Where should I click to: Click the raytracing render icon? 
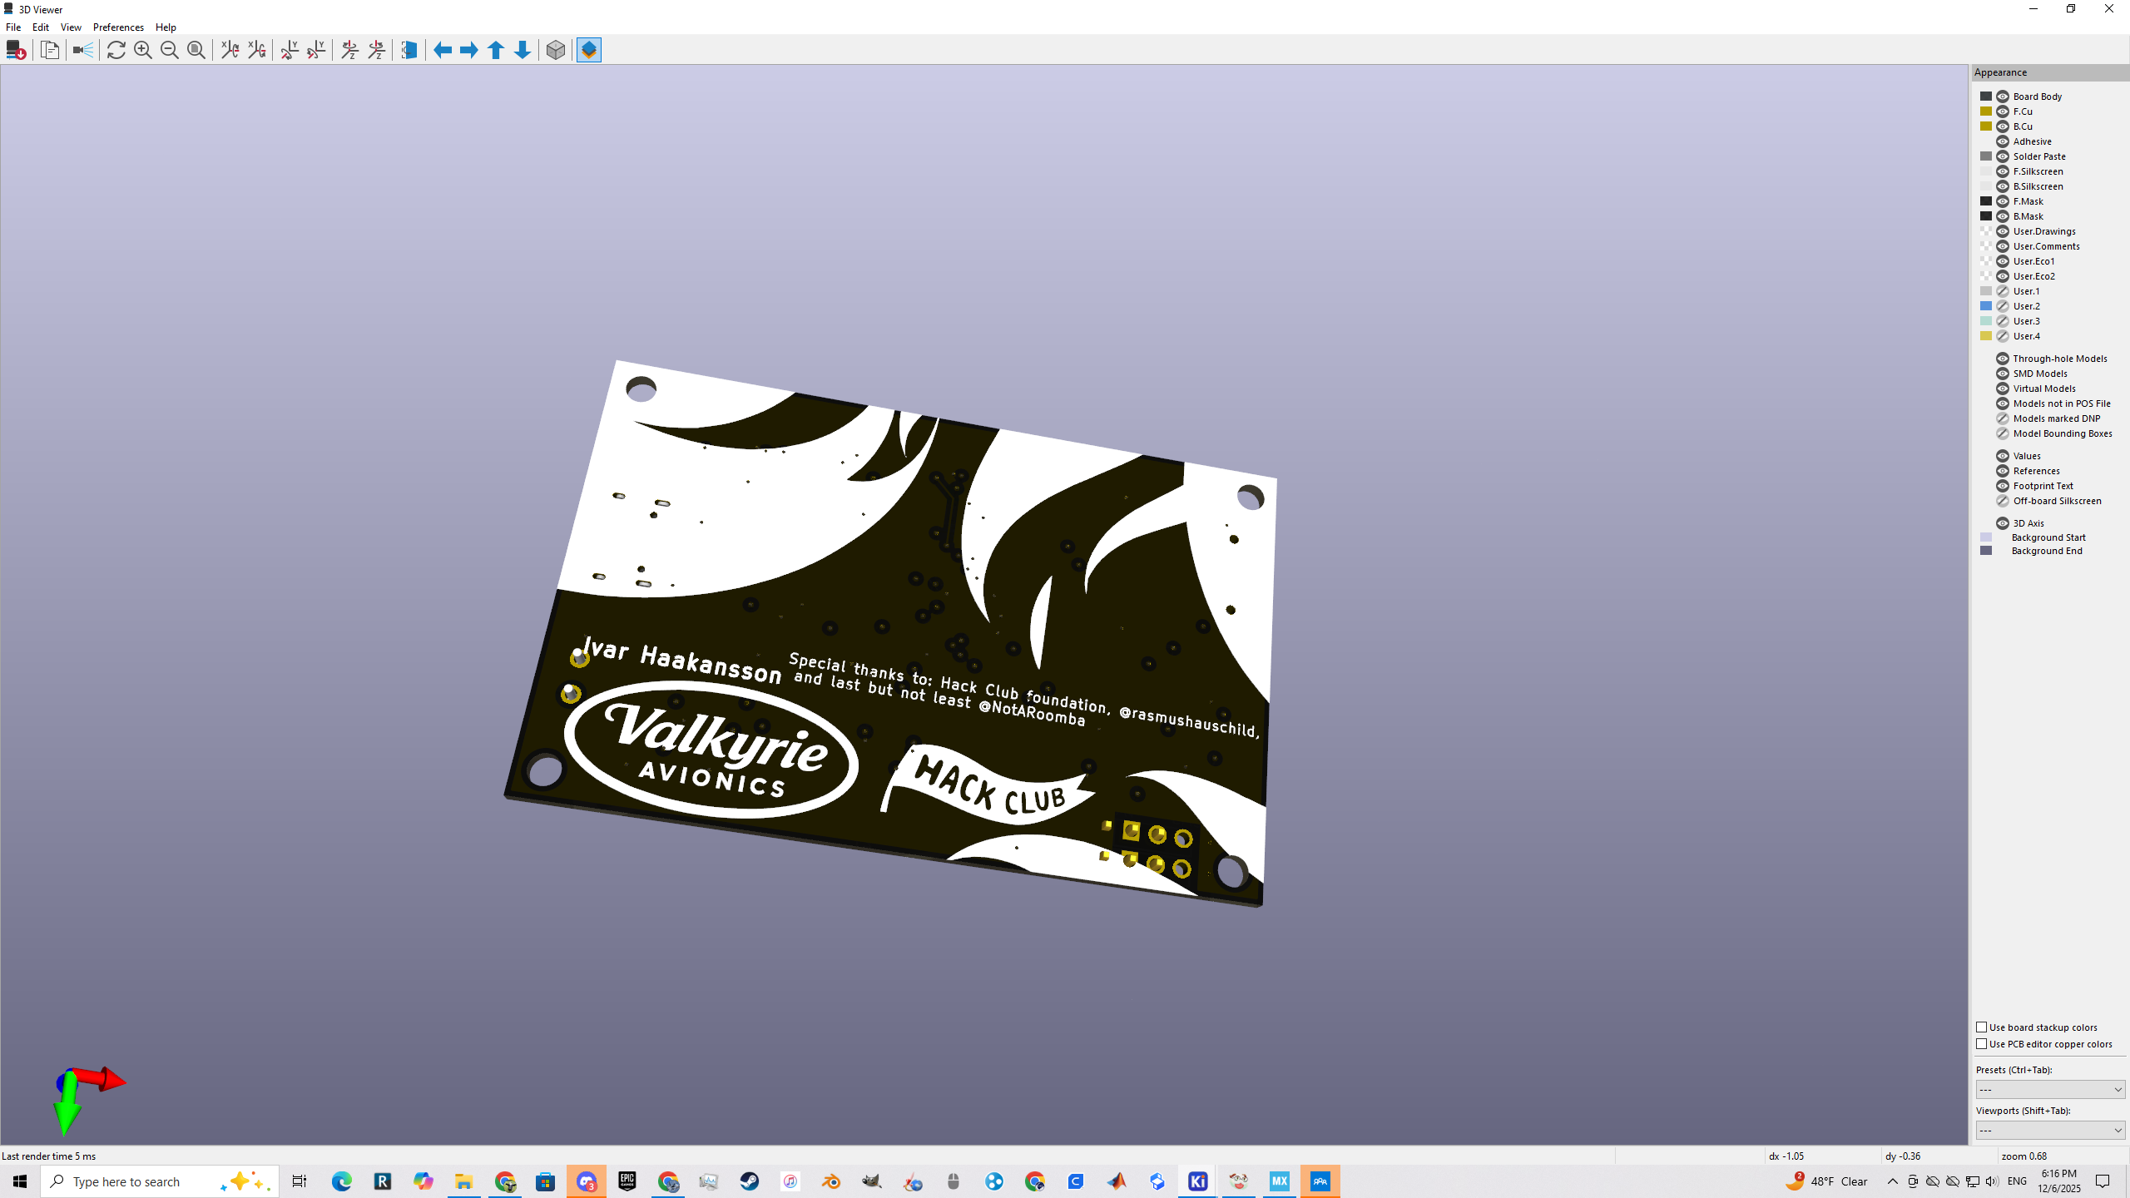(82, 51)
